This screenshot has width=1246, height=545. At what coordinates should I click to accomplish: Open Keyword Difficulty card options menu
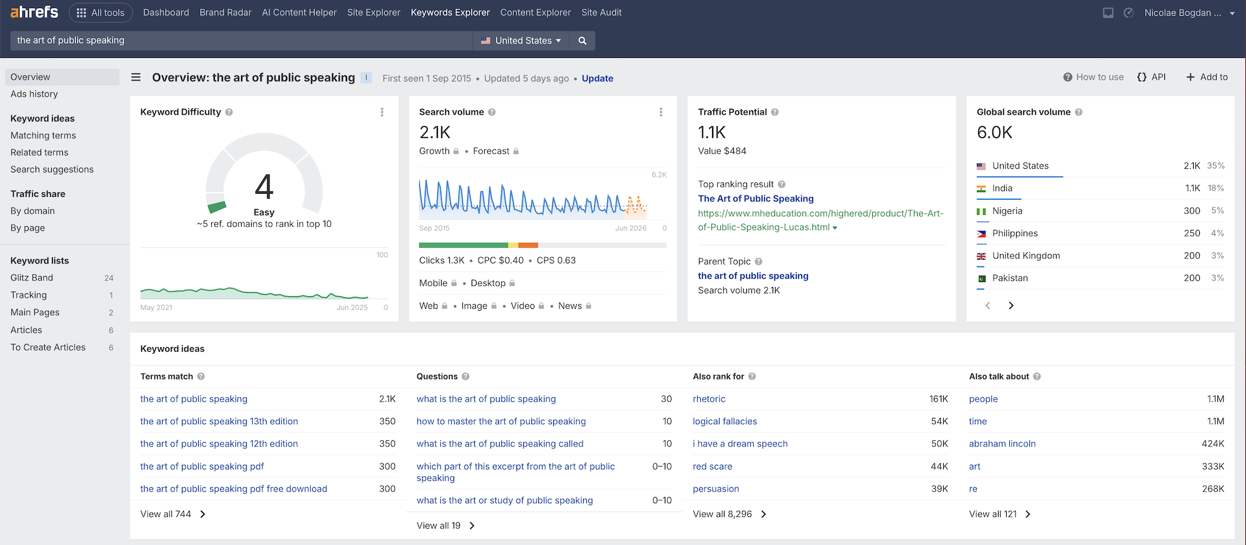382,112
